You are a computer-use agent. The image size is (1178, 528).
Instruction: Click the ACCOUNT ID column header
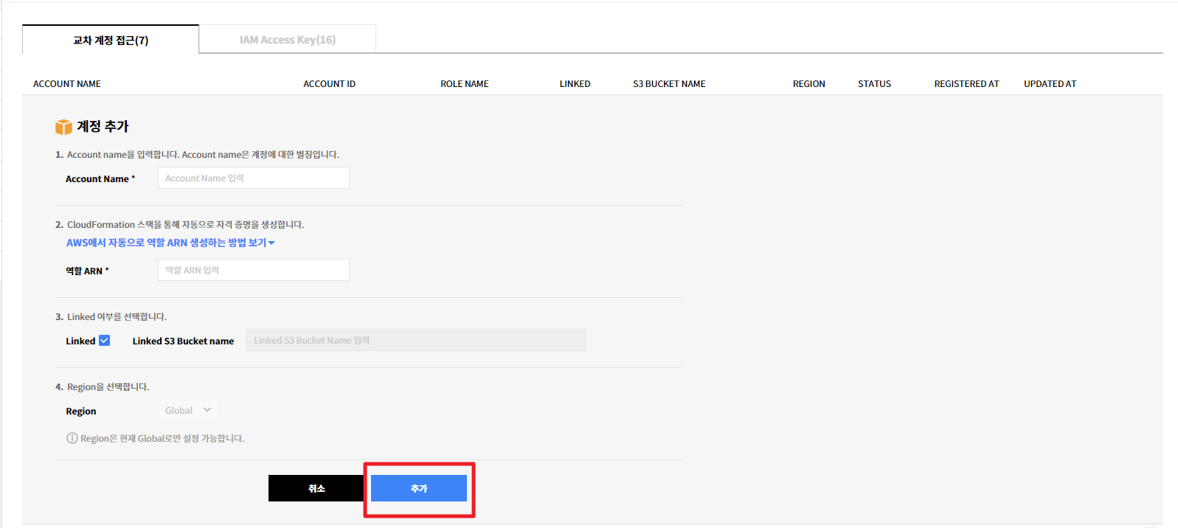point(329,84)
